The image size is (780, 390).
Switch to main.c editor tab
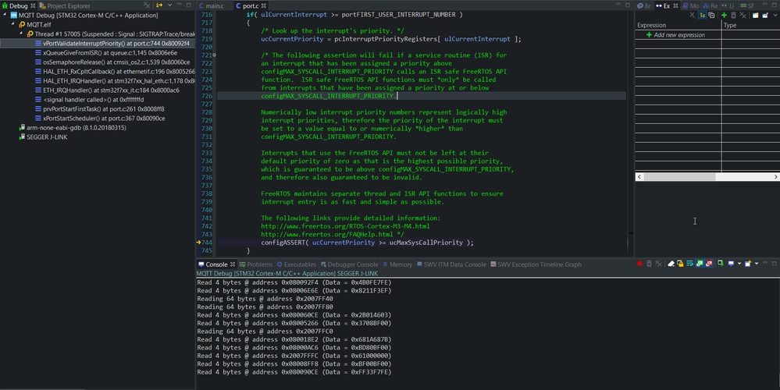212,5
